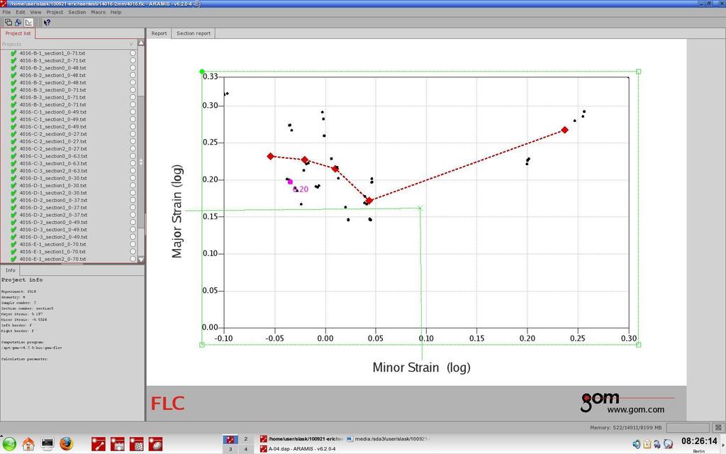Toggle the circle for 4016-B-2_section0_0-48.txt
Viewport: 726px width, 454px height.
tap(133, 68)
